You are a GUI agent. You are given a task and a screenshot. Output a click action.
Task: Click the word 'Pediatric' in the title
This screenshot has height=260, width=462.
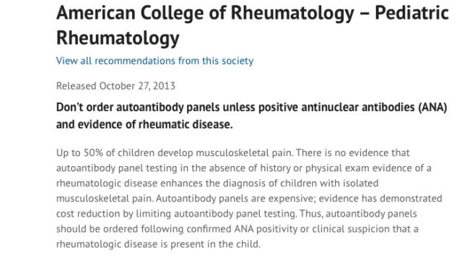point(412,13)
